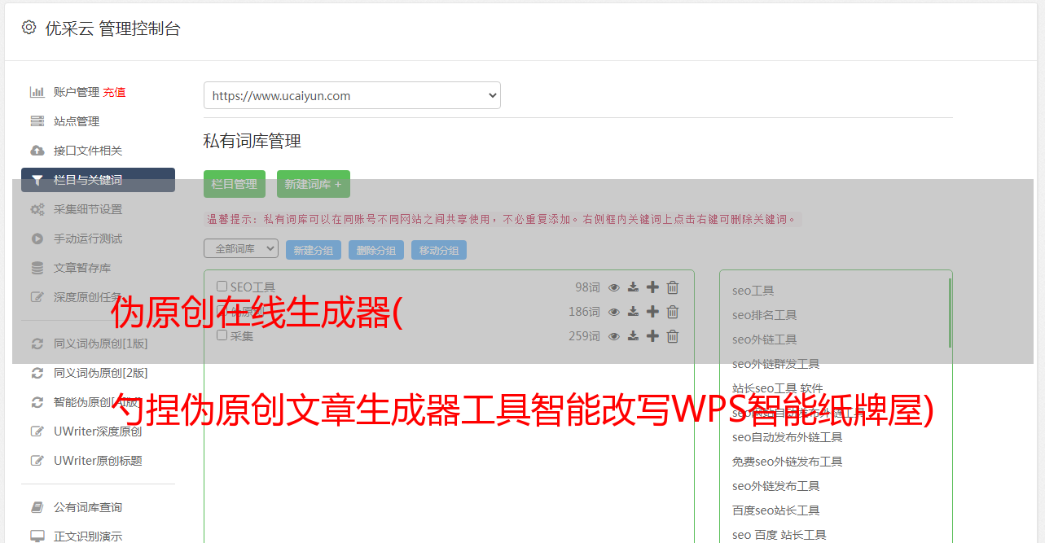The width and height of the screenshot is (1045, 543).
Task: Select keyword seo工具 in the list
Action: click(753, 291)
